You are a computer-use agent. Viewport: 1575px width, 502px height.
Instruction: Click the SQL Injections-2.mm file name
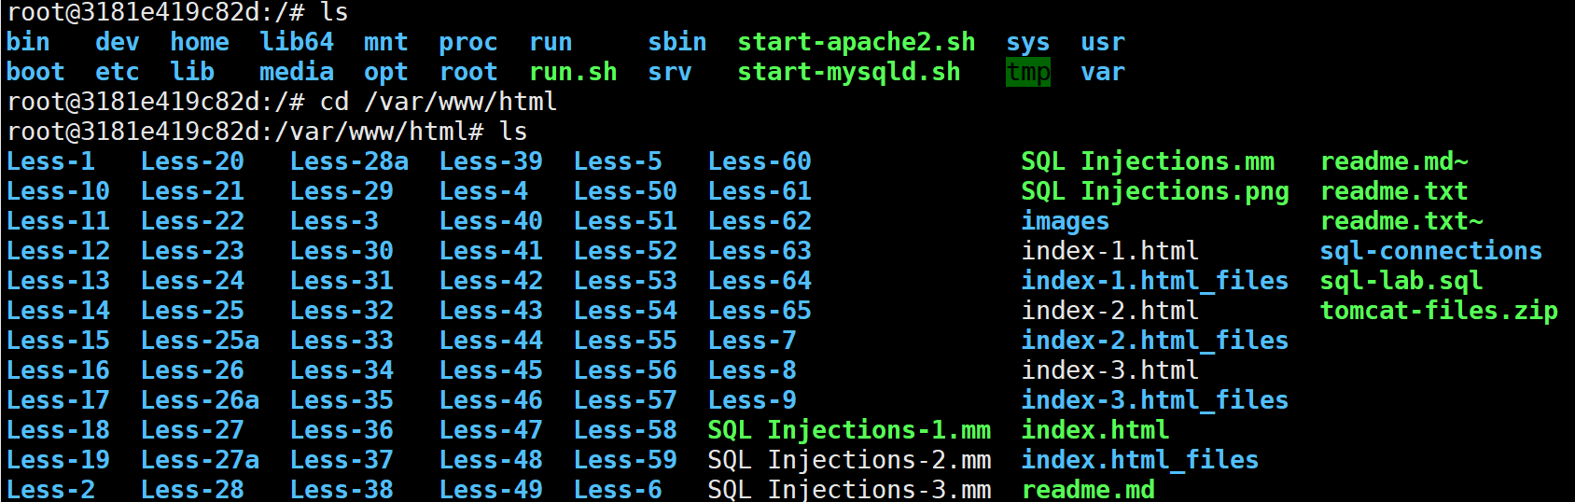coord(849,460)
